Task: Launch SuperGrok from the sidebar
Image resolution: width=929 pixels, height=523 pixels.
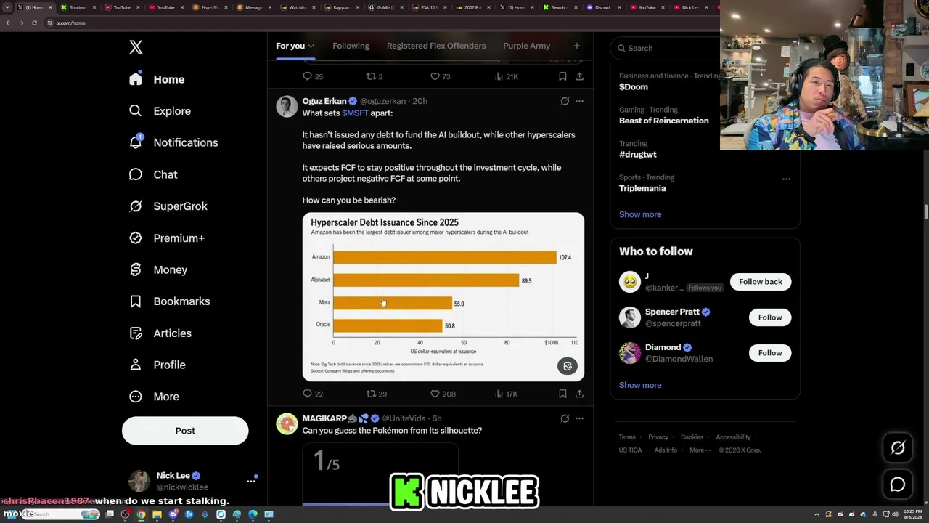Action: [168, 206]
